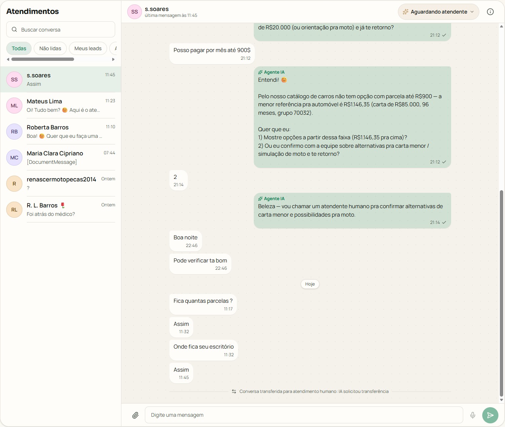Click left arrow of filter tabs scrollbar

pos(8,59)
